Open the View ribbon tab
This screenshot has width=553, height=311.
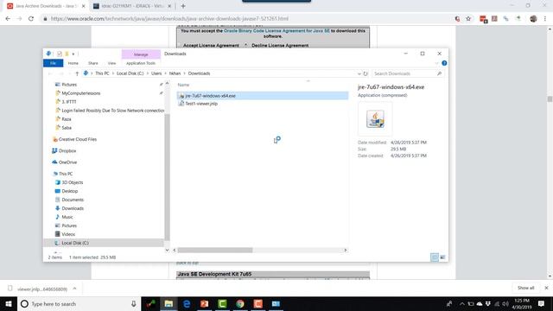click(111, 63)
